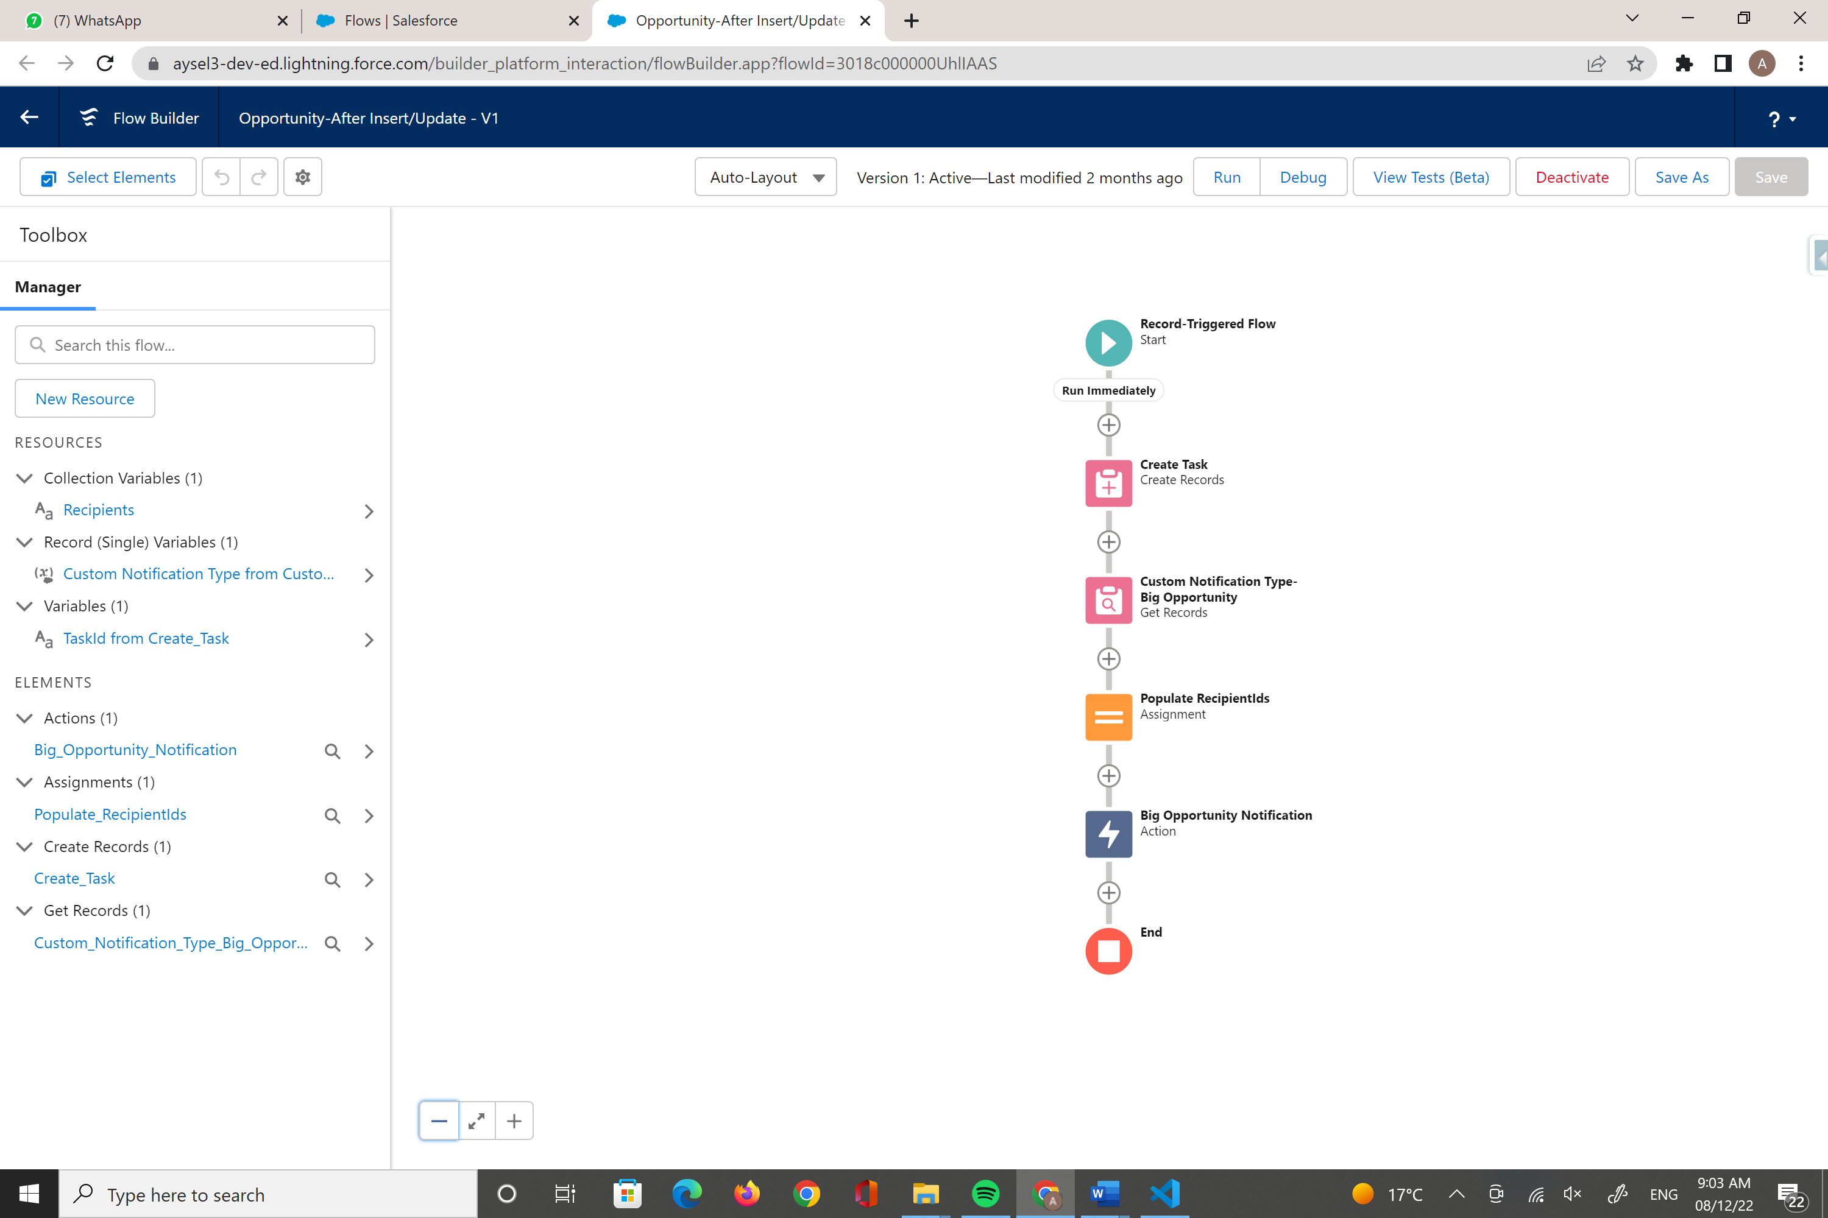Click Save As button
Screen dimensions: 1828x1218
pos(1681,177)
